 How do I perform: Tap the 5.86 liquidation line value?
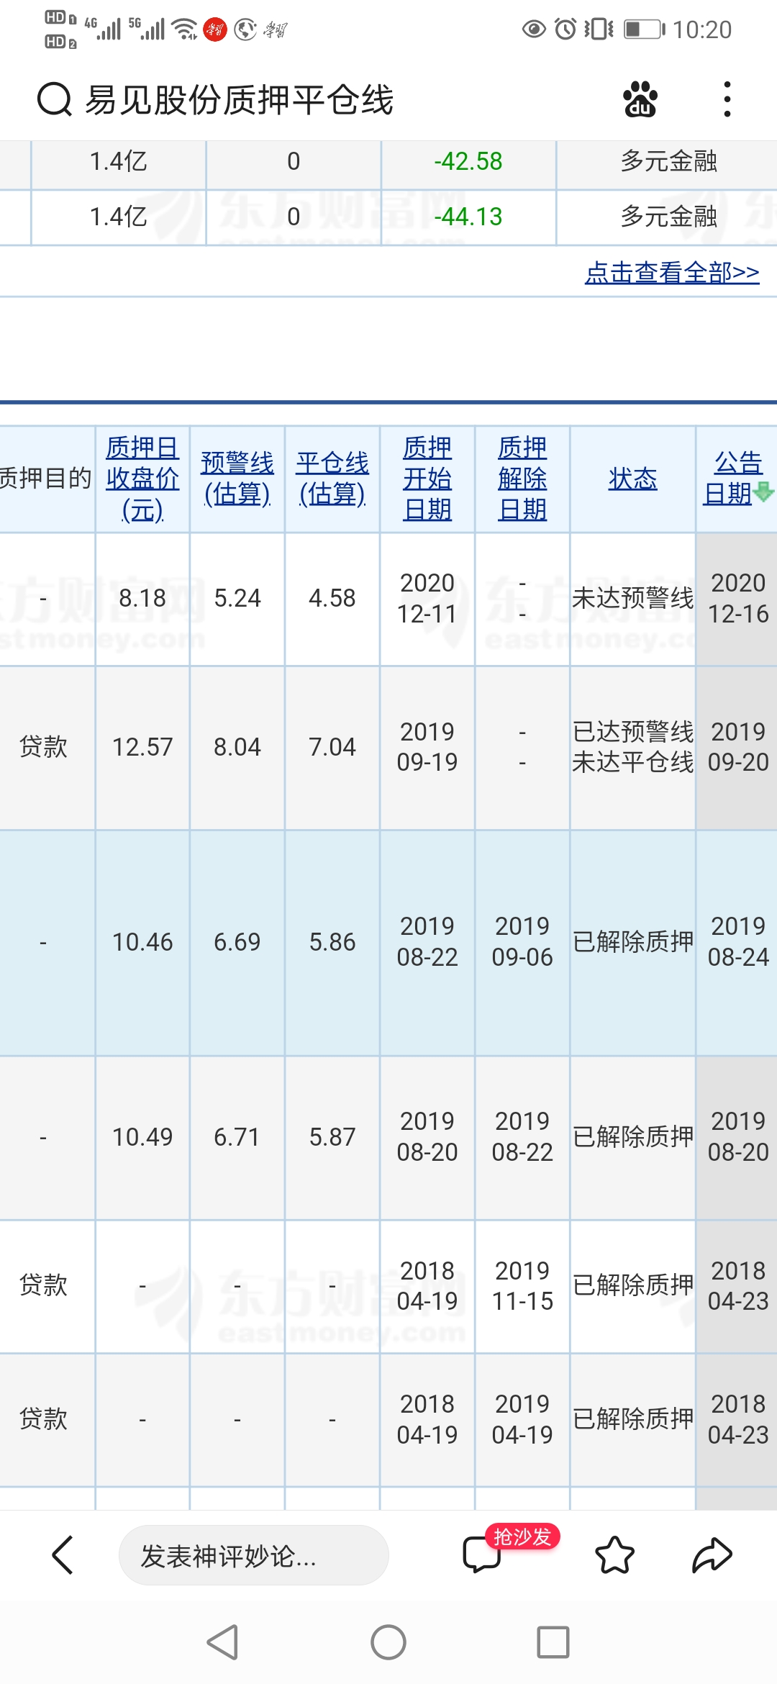[332, 942]
